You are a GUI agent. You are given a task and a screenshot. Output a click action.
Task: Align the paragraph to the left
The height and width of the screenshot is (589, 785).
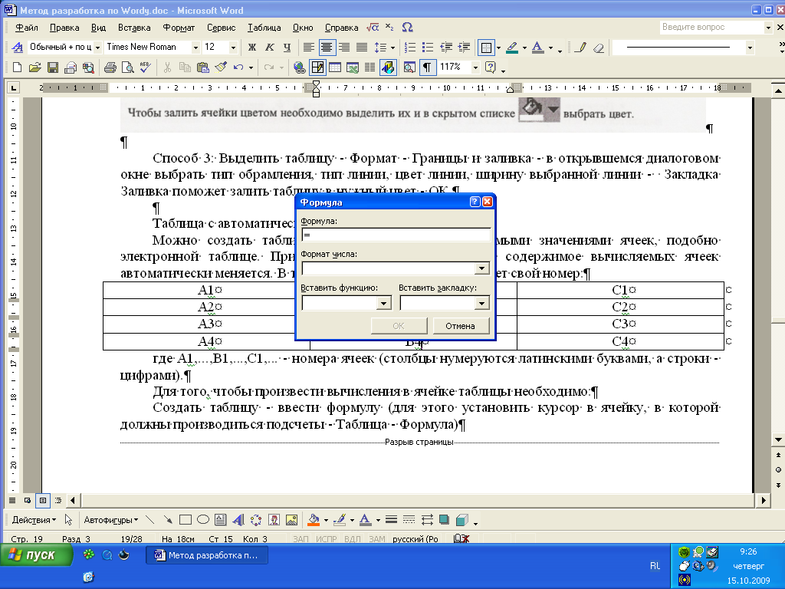pos(309,48)
